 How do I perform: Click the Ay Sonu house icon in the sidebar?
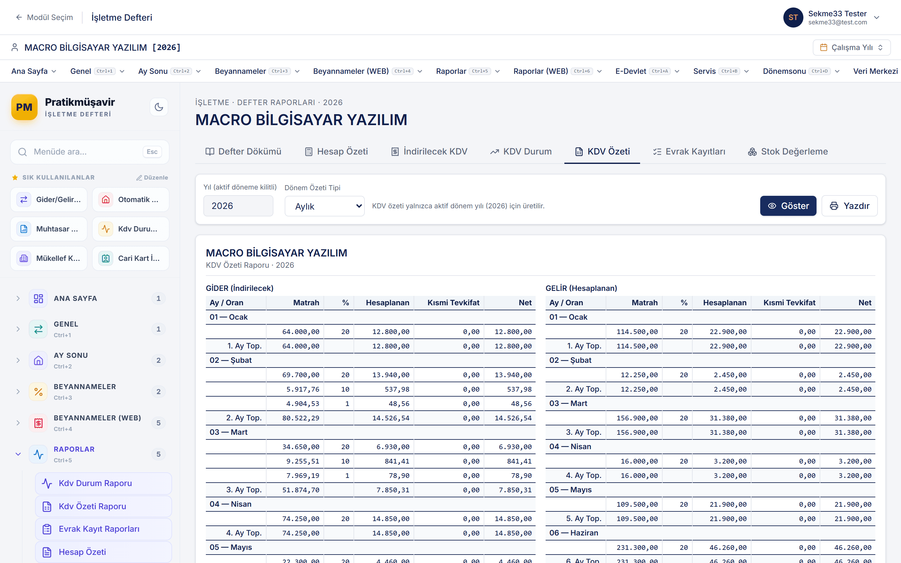pos(38,360)
